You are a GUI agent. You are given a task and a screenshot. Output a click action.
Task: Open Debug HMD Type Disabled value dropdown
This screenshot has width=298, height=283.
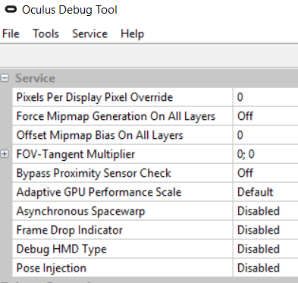[x=265, y=249]
